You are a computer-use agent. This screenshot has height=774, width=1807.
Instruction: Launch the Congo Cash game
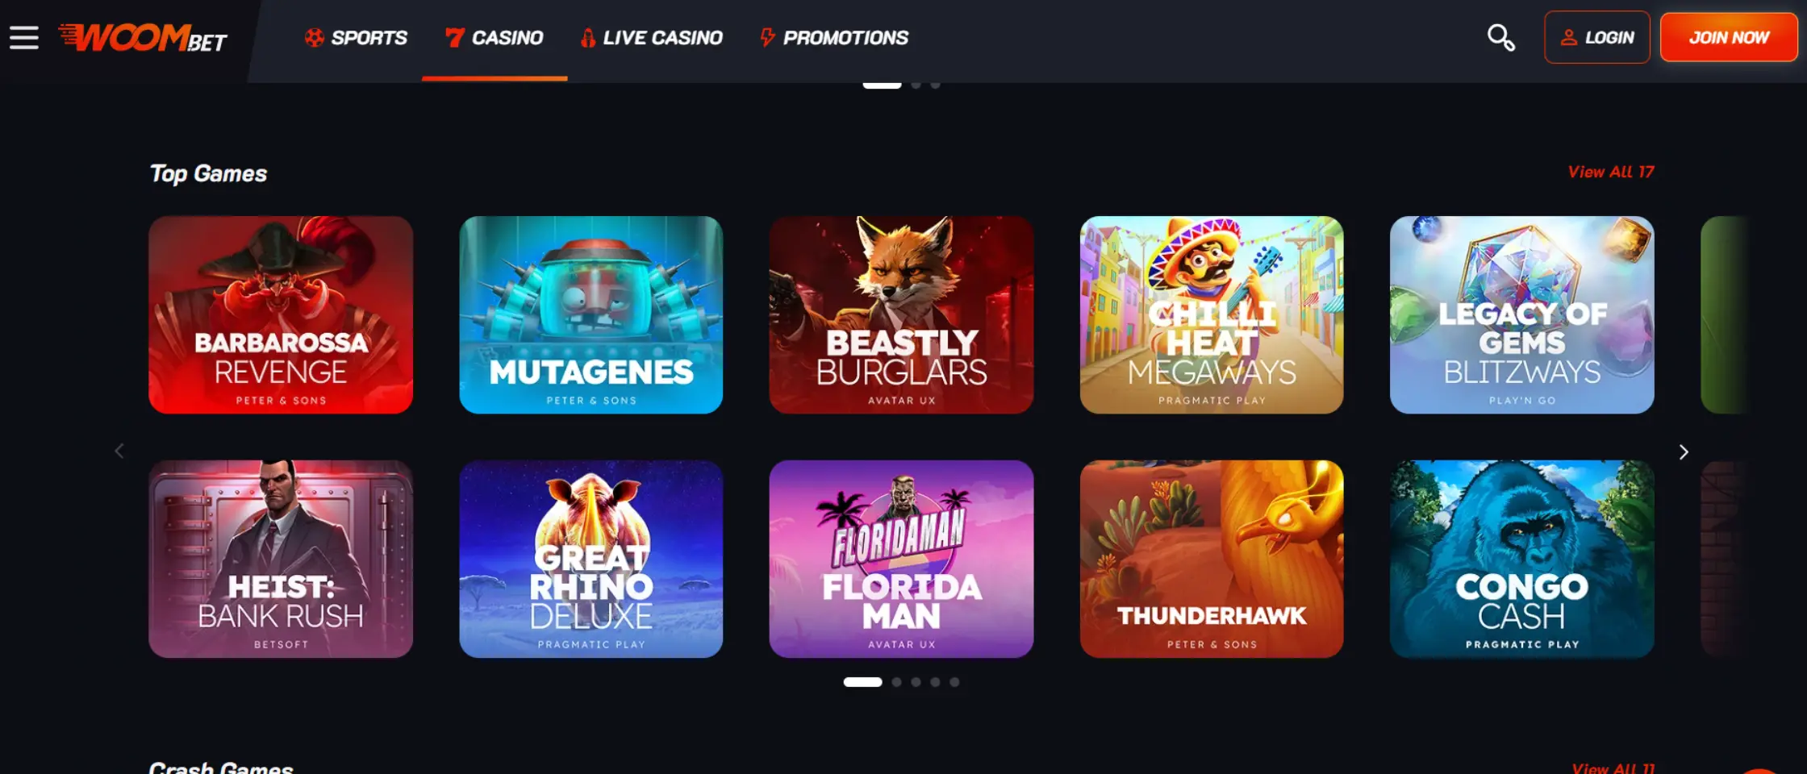point(1521,559)
